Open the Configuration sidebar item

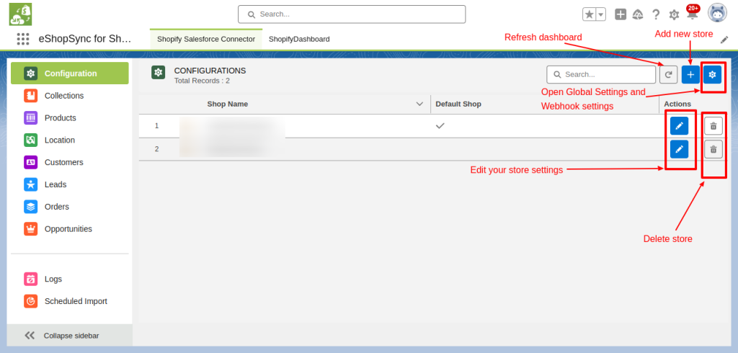[x=70, y=73]
